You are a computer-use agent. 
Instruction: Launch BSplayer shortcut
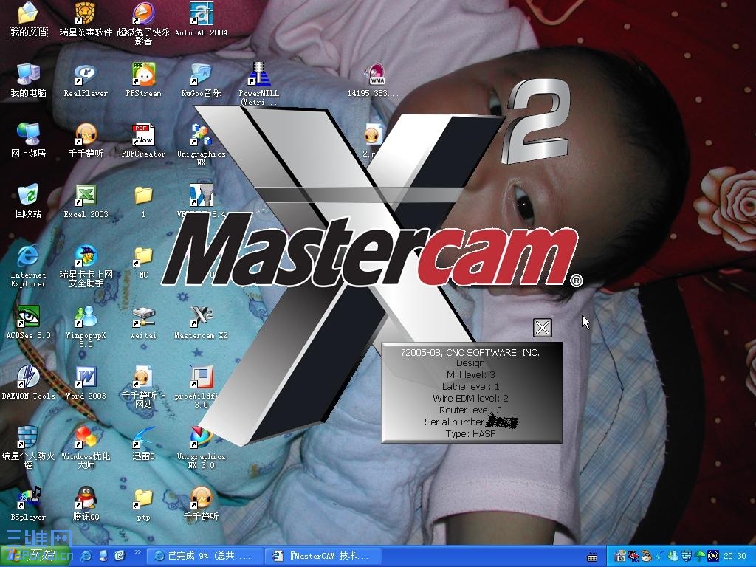click(x=28, y=504)
